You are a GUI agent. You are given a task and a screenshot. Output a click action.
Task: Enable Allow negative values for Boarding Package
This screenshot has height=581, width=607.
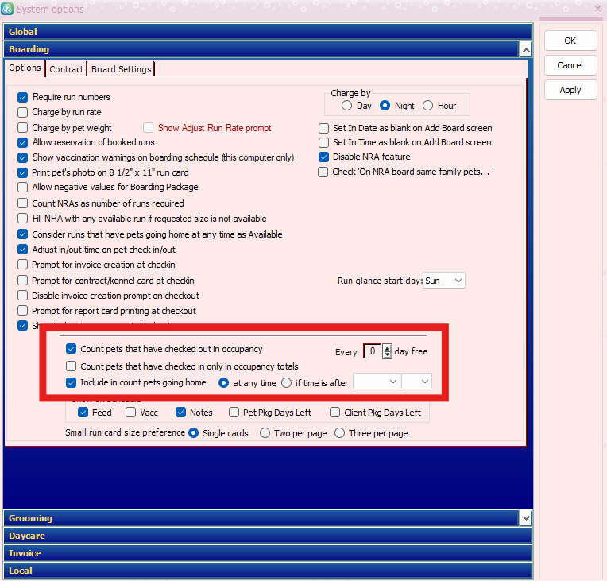click(23, 188)
